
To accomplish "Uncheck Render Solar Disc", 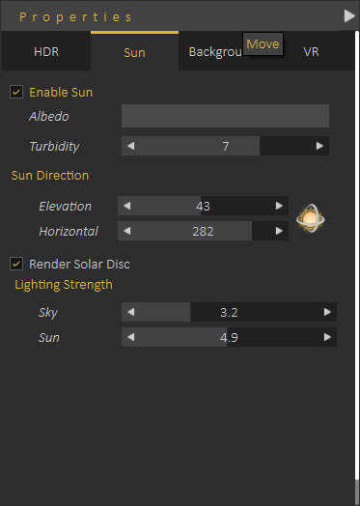I will click(x=16, y=264).
